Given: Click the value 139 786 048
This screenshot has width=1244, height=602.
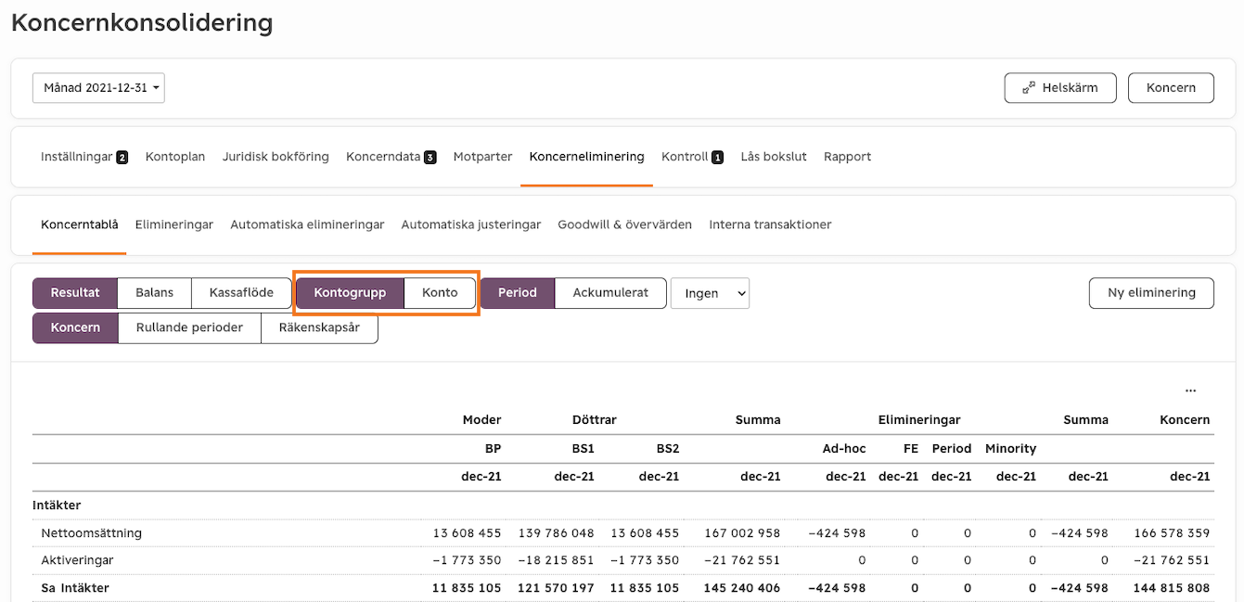Looking at the screenshot, I should [x=556, y=533].
